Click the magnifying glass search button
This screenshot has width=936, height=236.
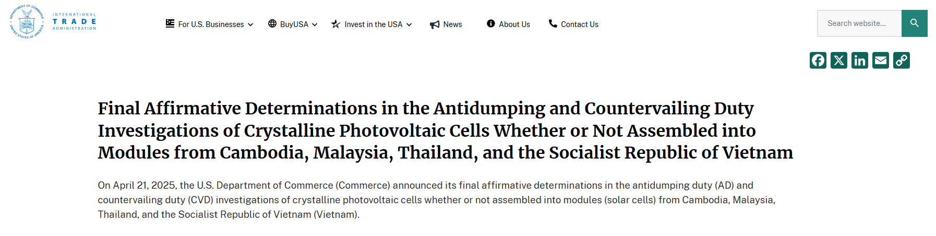[914, 23]
